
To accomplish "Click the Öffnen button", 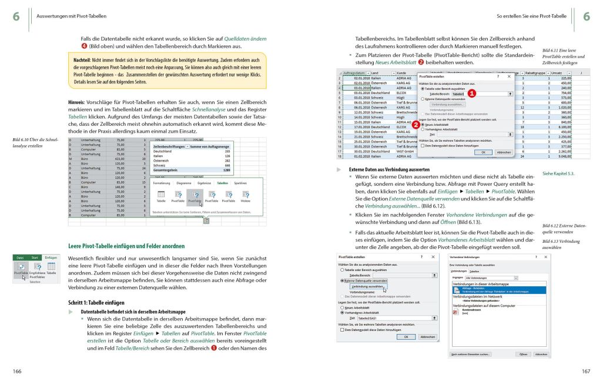I will pyautogui.click(x=524, y=354).
